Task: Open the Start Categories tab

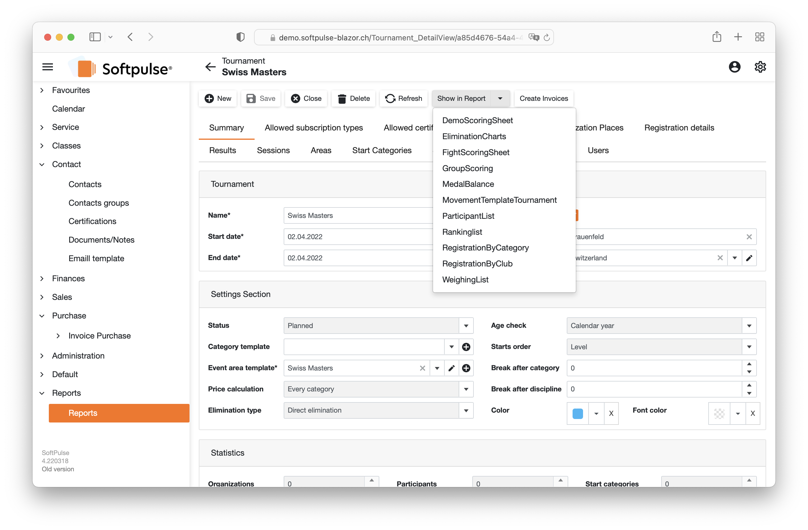Action: coord(382,150)
